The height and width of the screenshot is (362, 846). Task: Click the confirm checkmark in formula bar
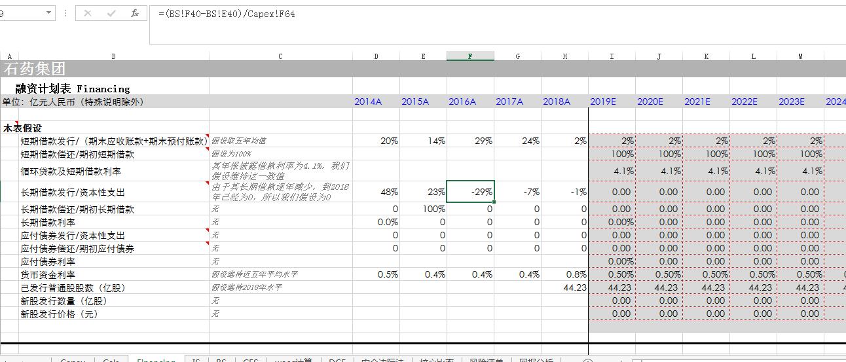pos(111,13)
